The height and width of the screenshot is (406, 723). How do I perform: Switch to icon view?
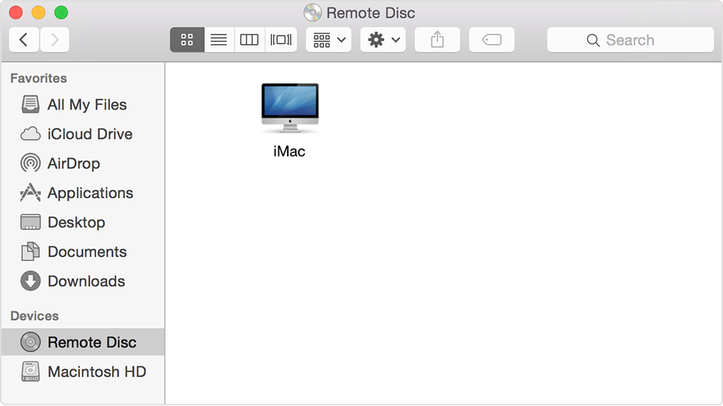click(x=187, y=40)
